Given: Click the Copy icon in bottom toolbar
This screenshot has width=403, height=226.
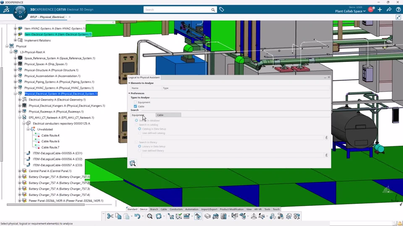Looking at the screenshot, I should (118, 216).
